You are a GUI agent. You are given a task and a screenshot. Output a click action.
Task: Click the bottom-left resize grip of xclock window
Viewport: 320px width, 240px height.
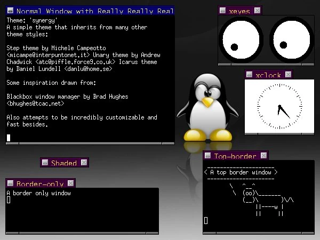[x=251, y=134]
